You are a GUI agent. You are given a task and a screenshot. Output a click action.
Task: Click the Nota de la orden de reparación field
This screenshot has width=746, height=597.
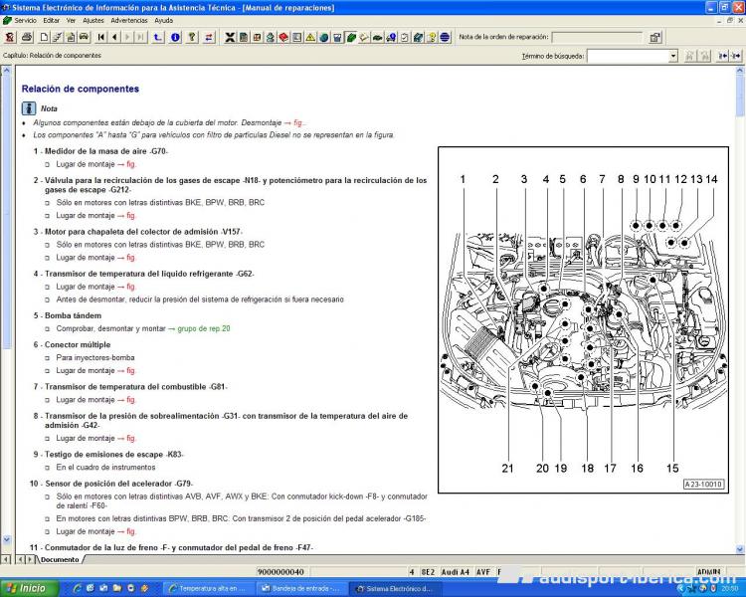pyautogui.click(x=597, y=37)
